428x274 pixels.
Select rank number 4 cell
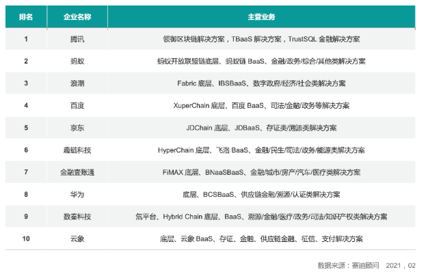(x=26, y=105)
